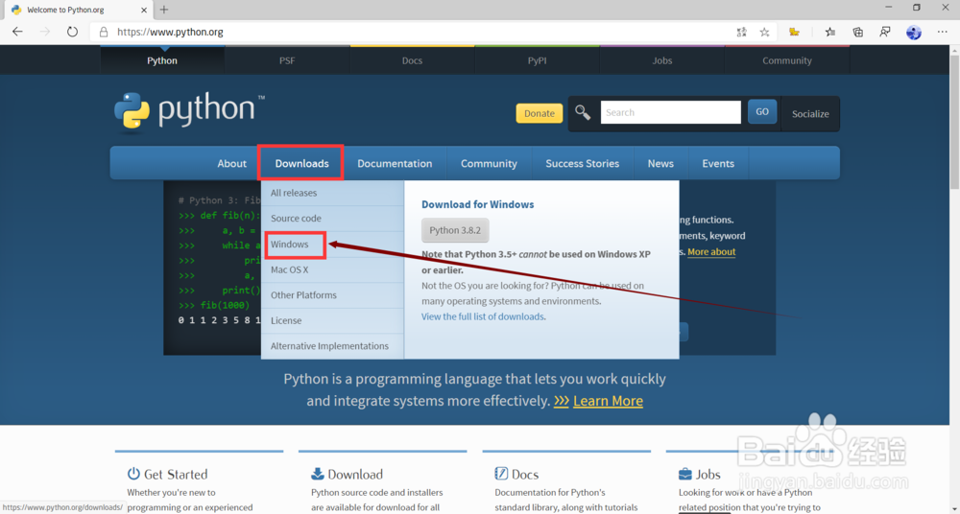The image size is (960, 514).
Task: Open the PSF top navigation tab
Action: tap(287, 60)
